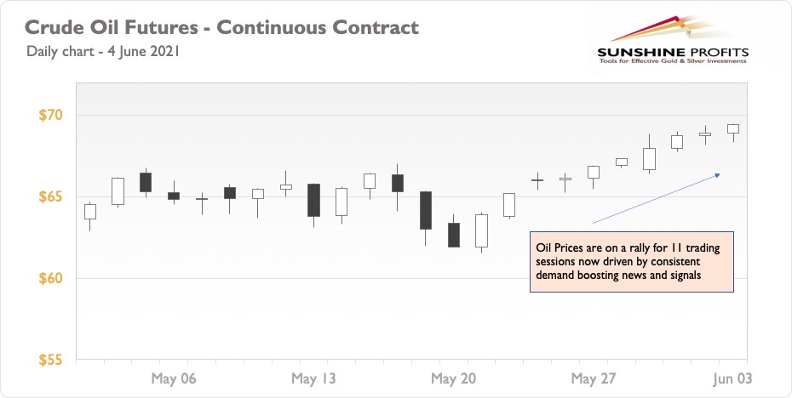This screenshot has width=792, height=398.
Task: Click the doji cross candle near $66
Action: [537, 180]
